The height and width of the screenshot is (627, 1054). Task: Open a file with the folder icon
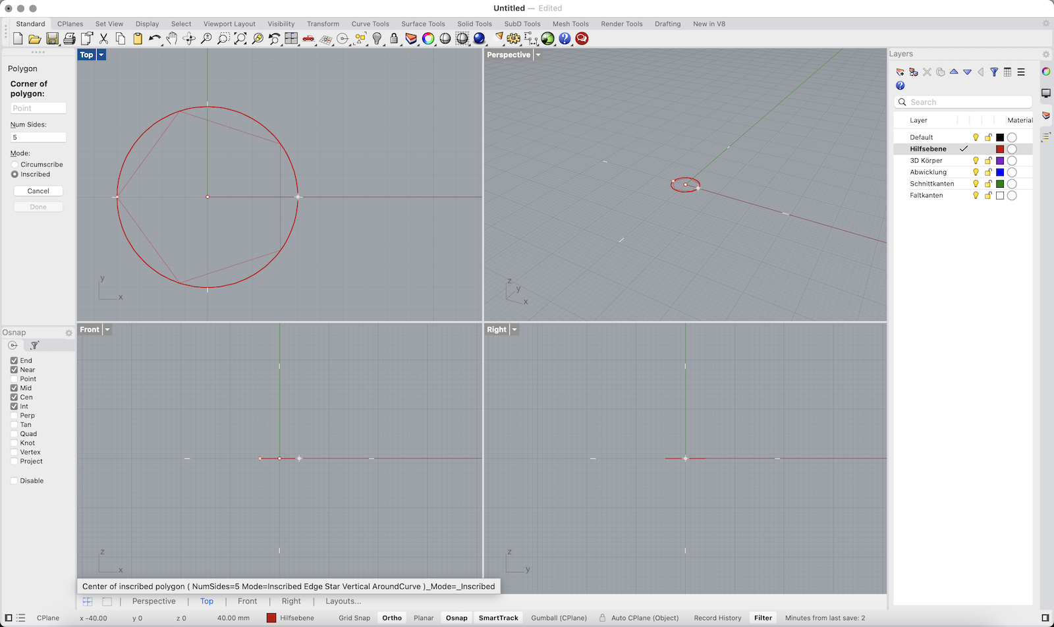35,39
